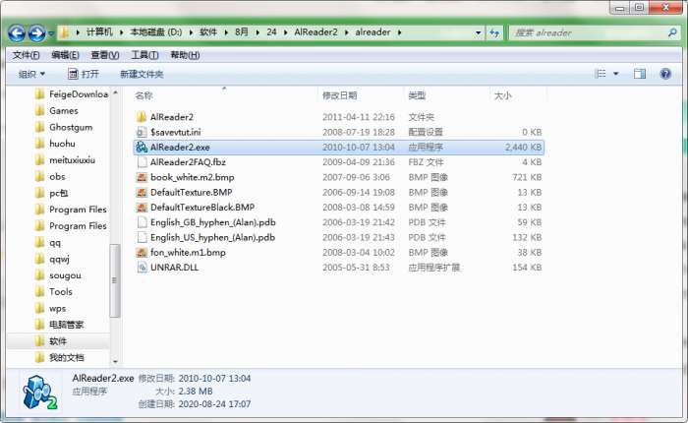Open FeigeDownloa folder in navigation pane
This screenshot has height=423, width=688.
[73, 94]
